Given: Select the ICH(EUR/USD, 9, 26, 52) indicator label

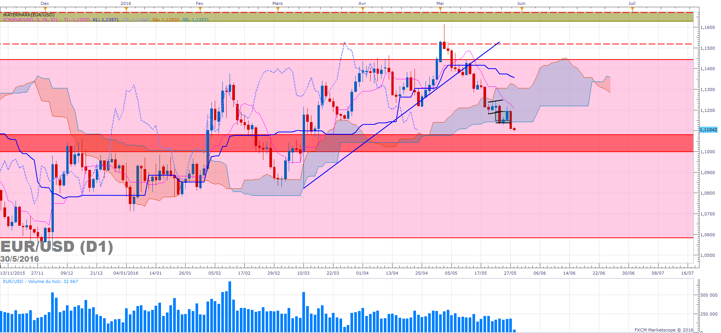Looking at the screenshot, I should pos(30,20).
